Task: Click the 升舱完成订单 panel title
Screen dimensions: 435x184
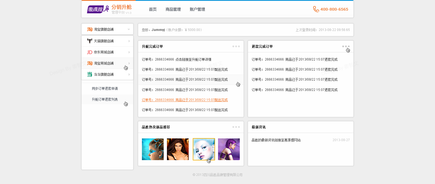Action: point(153,46)
